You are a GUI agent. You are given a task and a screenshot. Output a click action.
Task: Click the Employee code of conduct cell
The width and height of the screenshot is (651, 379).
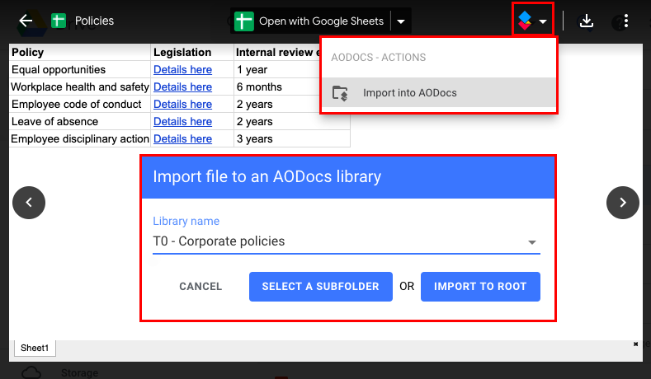(80, 105)
